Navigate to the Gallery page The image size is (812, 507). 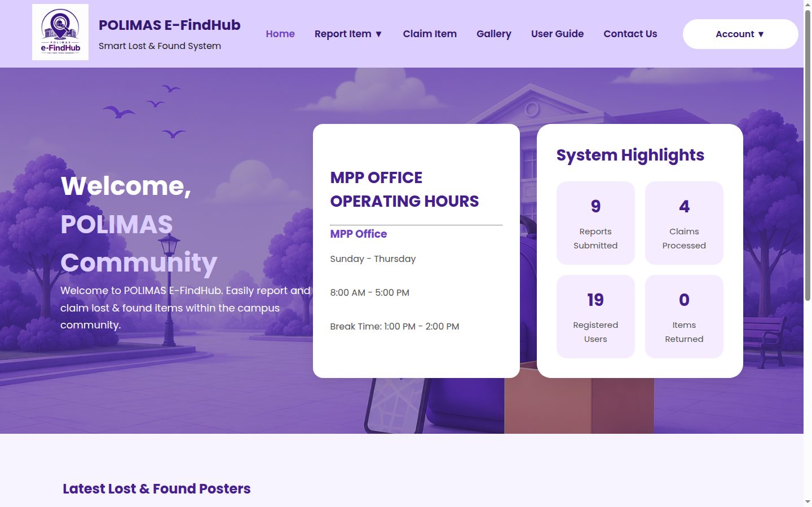(493, 34)
